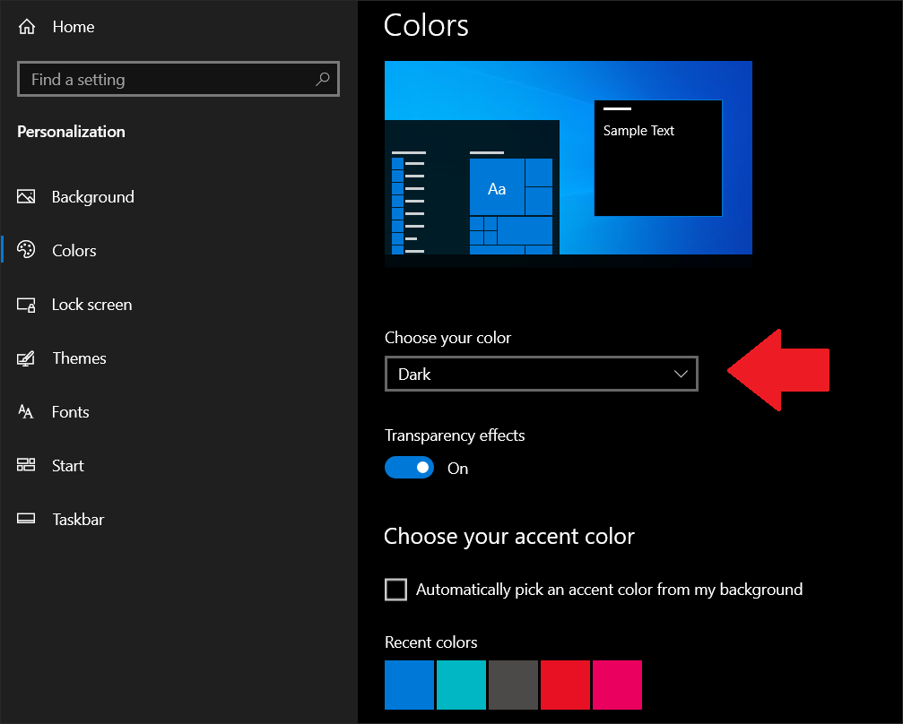Select the blue recent color swatch

(x=410, y=685)
